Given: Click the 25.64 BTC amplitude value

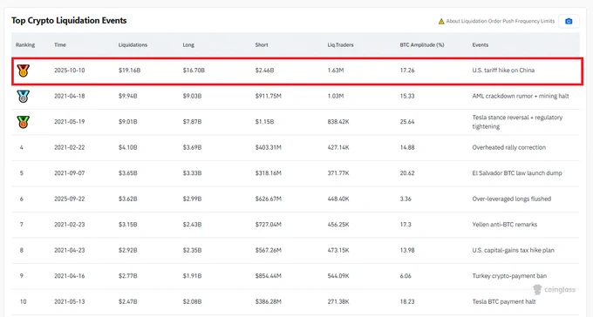Looking at the screenshot, I should click(x=407, y=122).
